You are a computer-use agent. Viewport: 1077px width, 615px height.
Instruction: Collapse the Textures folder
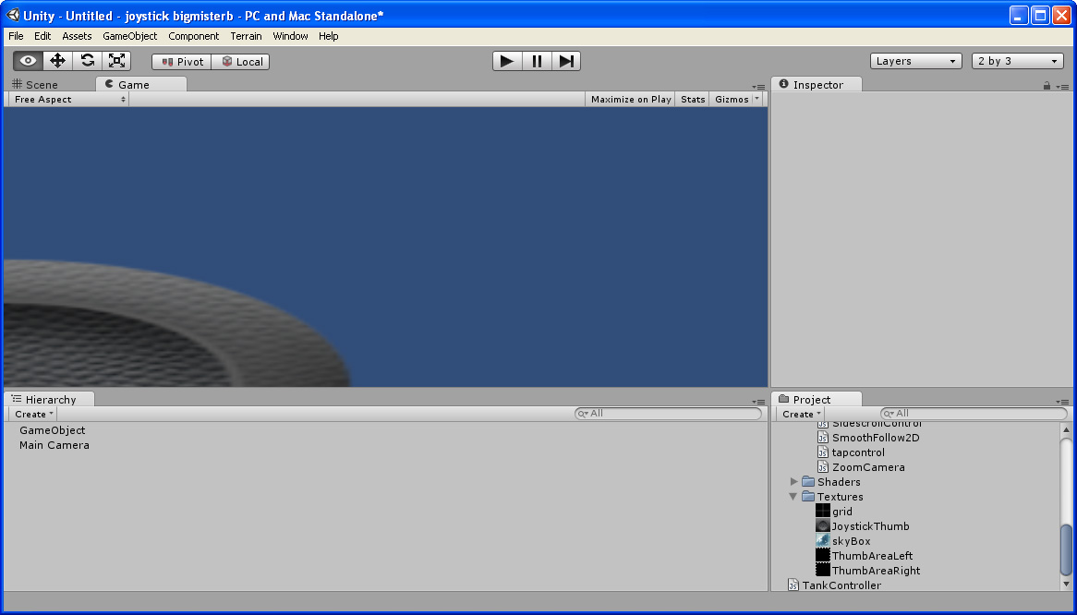point(794,496)
